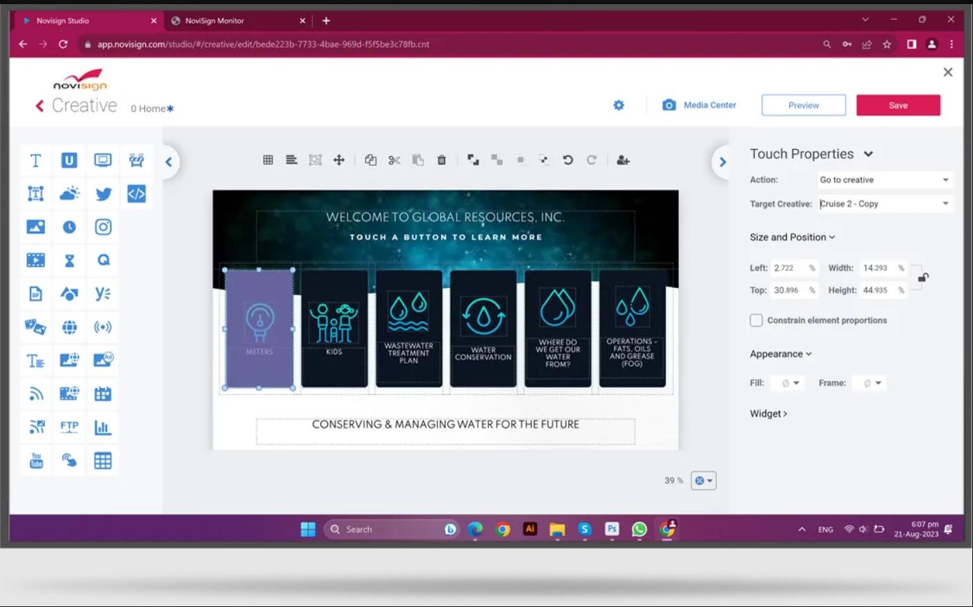Image resolution: width=973 pixels, height=607 pixels.
Task: Toggle the aspect ratio lock icon
Action: (923, 278)
